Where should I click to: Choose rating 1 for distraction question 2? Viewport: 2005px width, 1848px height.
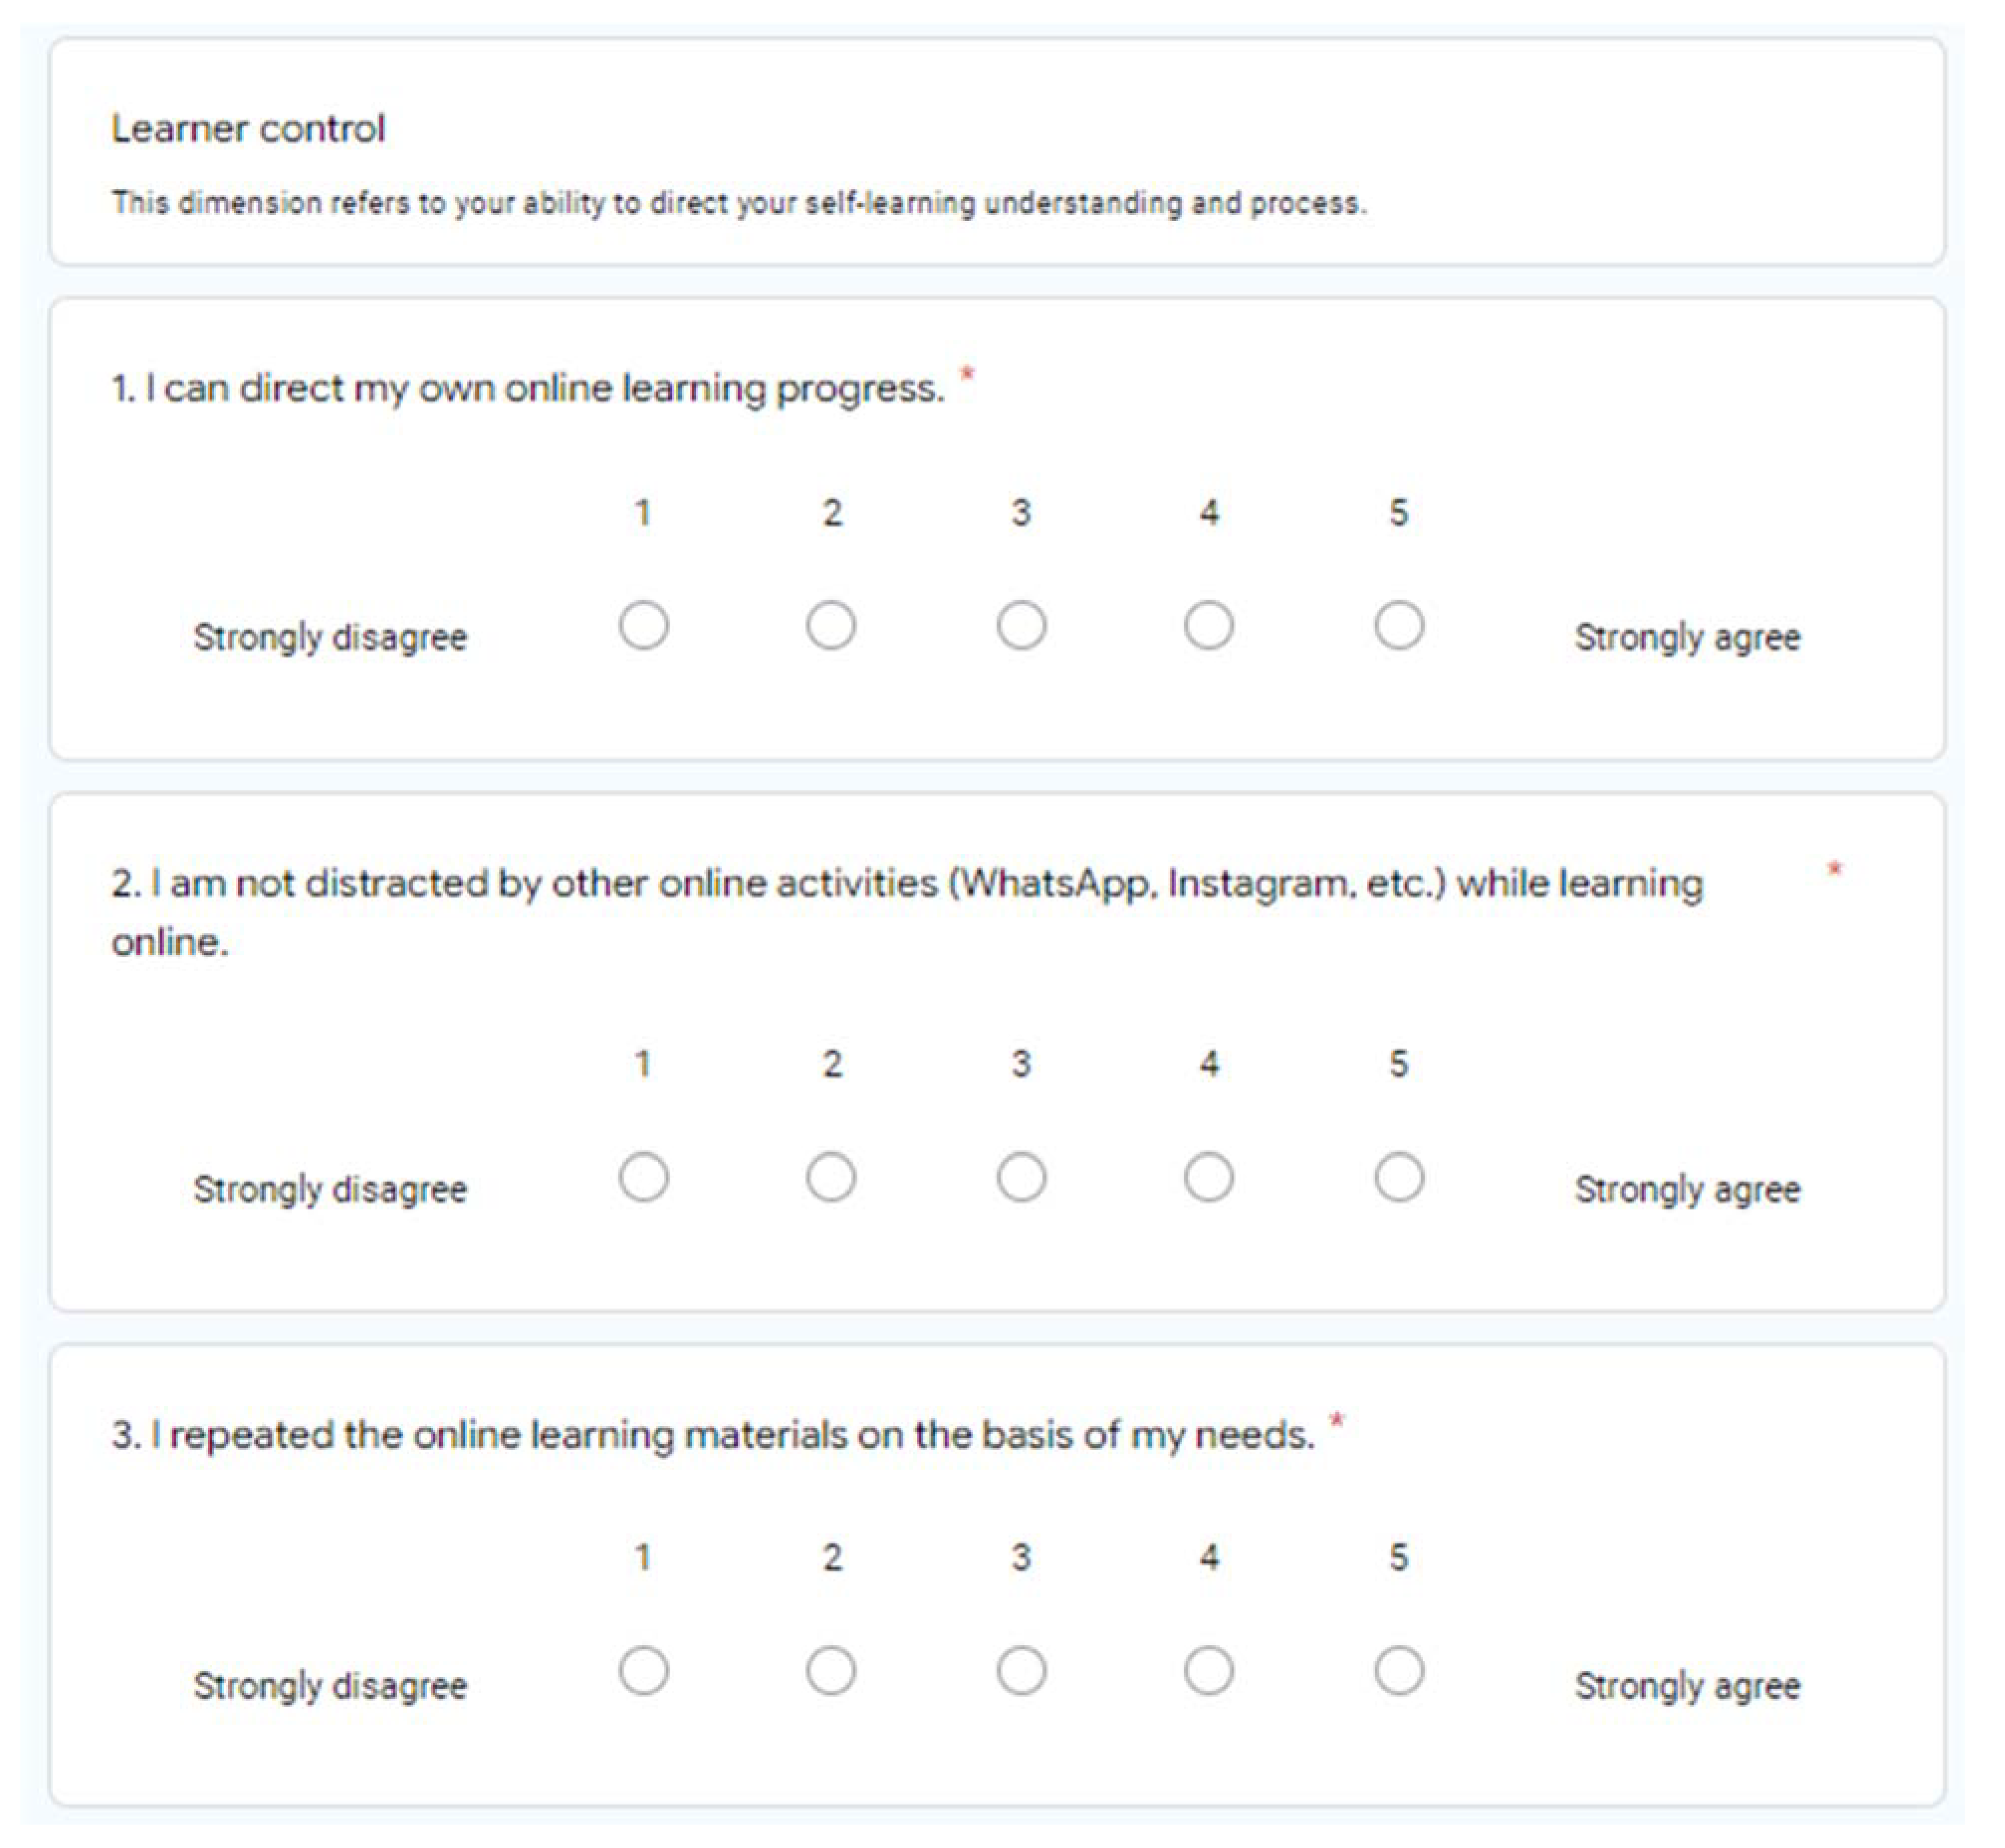(x=643, y=1177)
